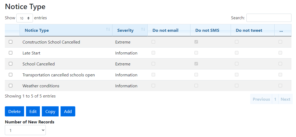Select Transportation cancelled schools open row checkbox
This screenshot has height=137, width=296.
click(x=11, y=75)
